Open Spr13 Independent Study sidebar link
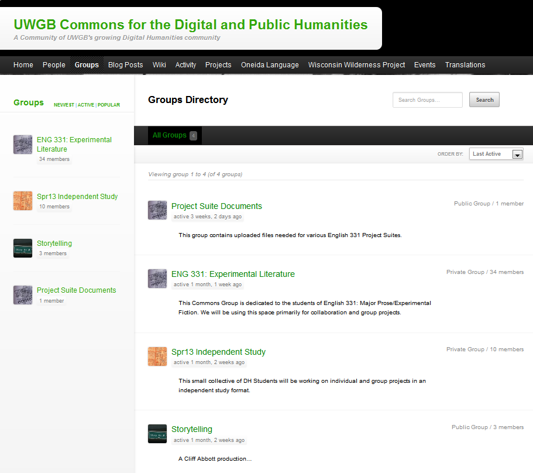 tap(77, 197)
